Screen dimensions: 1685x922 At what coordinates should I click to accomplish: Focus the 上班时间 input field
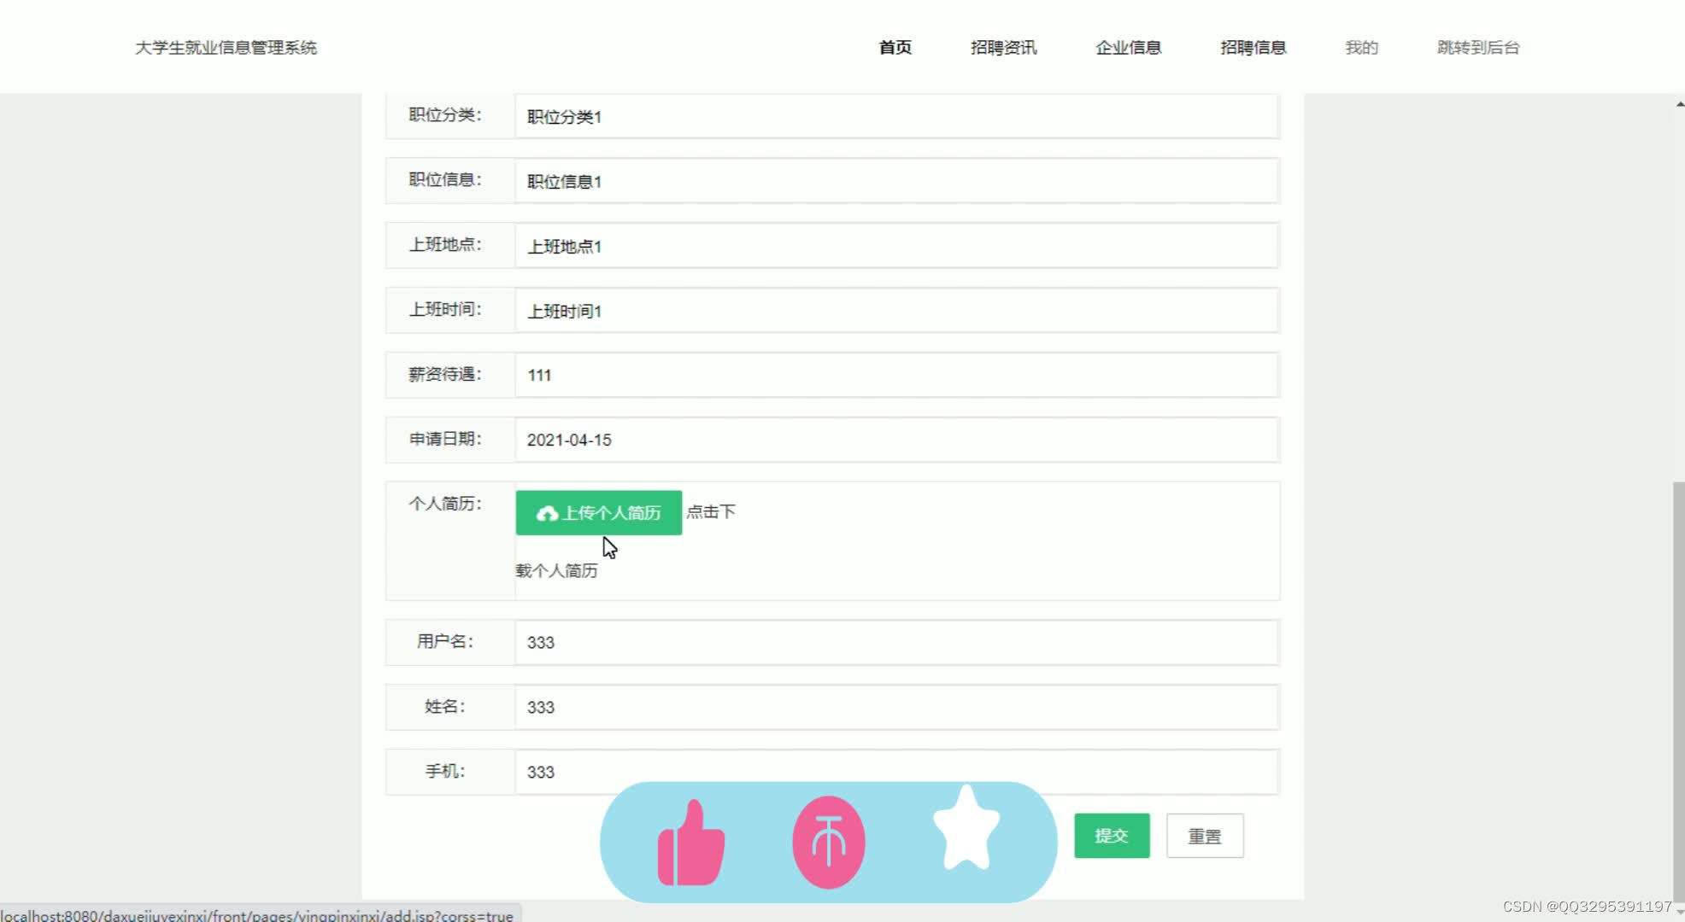pyautogui.click(x=897, y=311)
